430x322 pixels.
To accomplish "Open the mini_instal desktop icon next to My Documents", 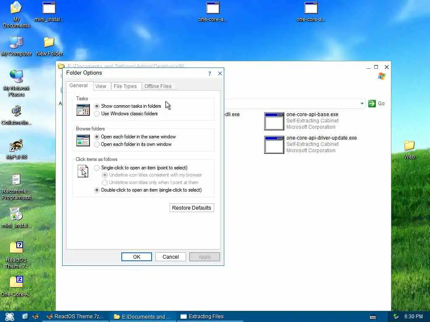I will pos(49,11).
